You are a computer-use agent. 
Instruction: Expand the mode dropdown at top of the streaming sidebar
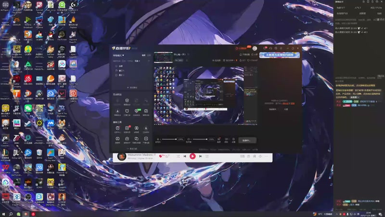118,55
